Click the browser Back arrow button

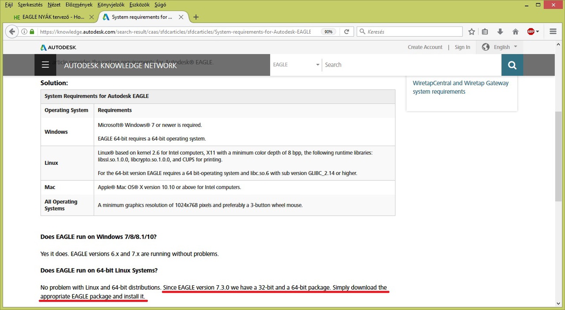coord(12,31)
